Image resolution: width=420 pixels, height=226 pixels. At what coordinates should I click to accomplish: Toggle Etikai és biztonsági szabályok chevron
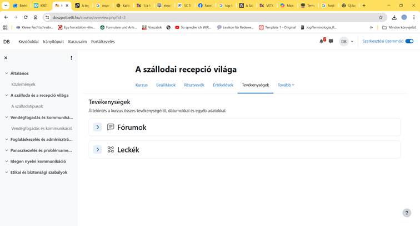point(7,173)
